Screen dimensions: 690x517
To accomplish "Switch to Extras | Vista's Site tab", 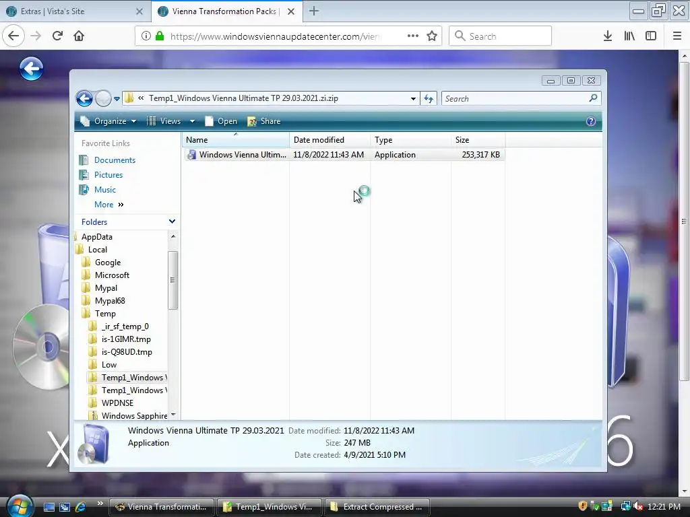I will point(75,11).
